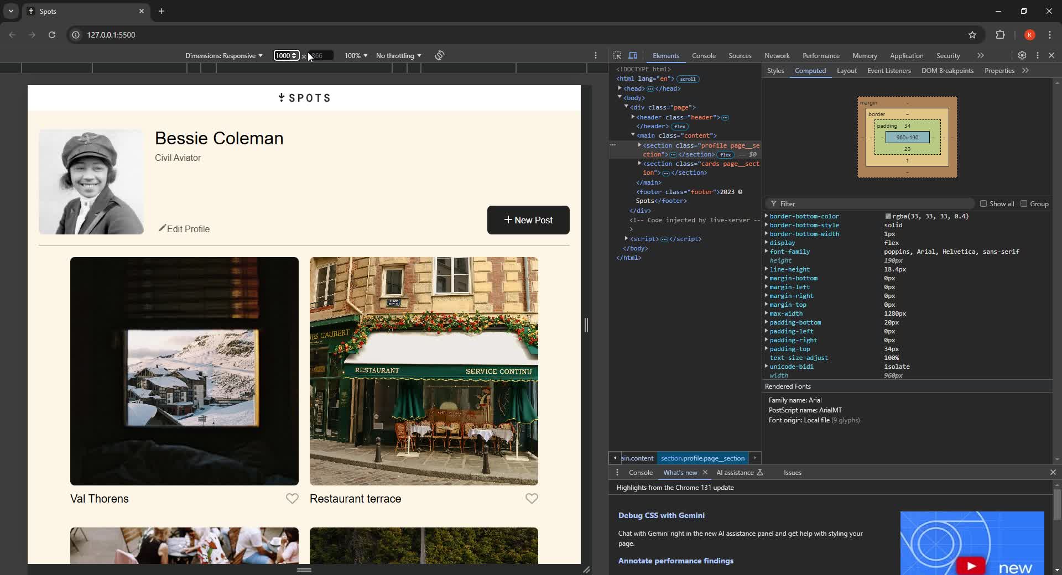Open the browser extensions icon
1062x575 pixels.
coord(1000,35)
